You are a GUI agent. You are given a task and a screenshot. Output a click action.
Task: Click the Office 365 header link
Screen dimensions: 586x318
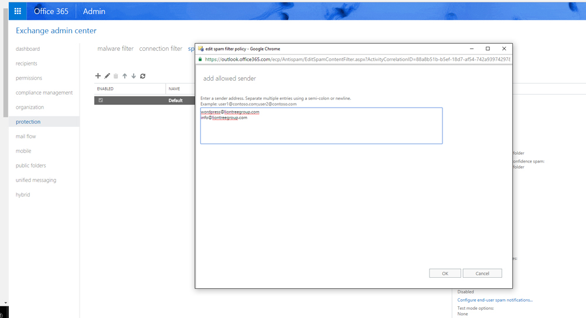51,11
